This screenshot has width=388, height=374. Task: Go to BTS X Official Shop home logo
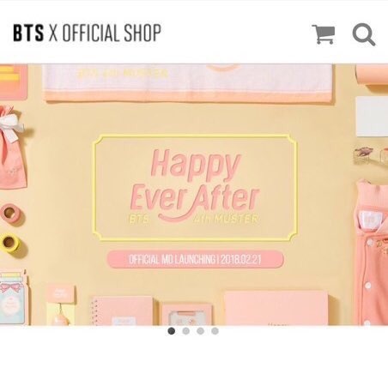[x=87, y=33]
